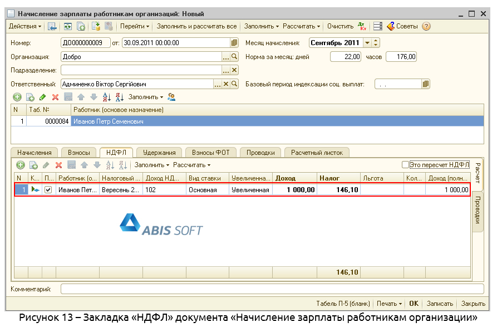
Task: Add a row on the НДФЛ tab toolbar
Action: (x=21, y=165)
